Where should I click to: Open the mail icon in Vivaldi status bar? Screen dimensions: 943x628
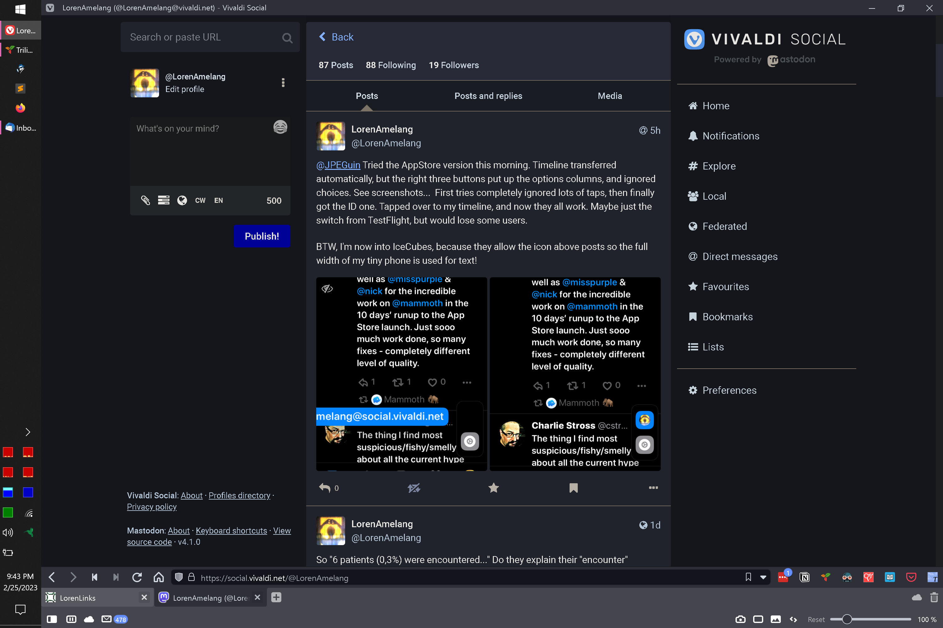pos(106,619)
